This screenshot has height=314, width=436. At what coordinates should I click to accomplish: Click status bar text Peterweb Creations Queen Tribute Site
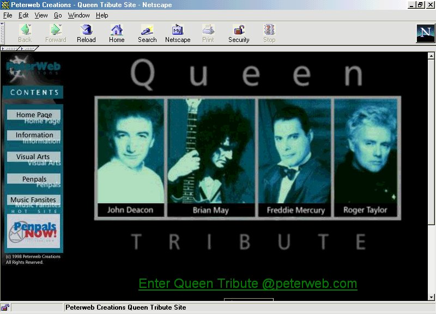[126, 307]
